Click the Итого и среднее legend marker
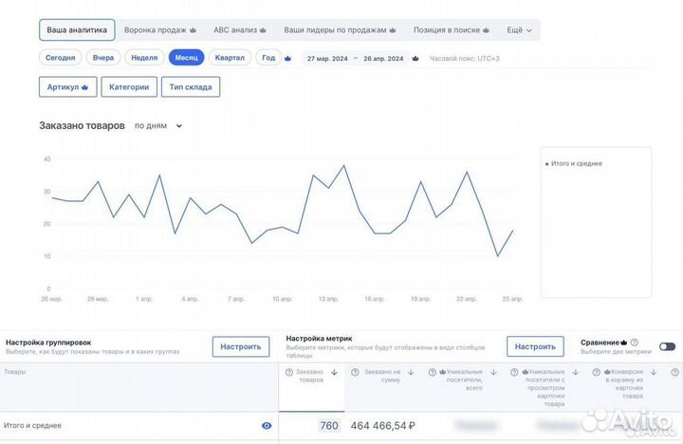The width and height of the screenshot is (683, 444). pos(547,163)
